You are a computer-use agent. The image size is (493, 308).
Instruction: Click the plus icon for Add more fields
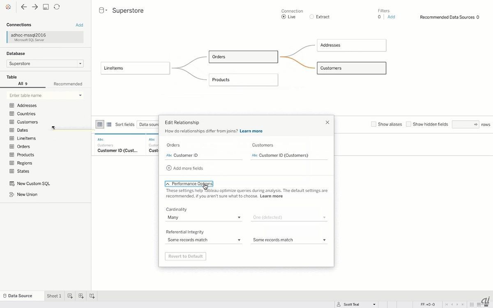(169, 168)
